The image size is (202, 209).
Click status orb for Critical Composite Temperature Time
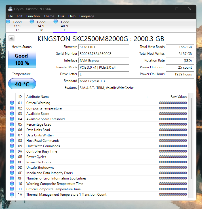pyautogui.click(x=12, y=189)
